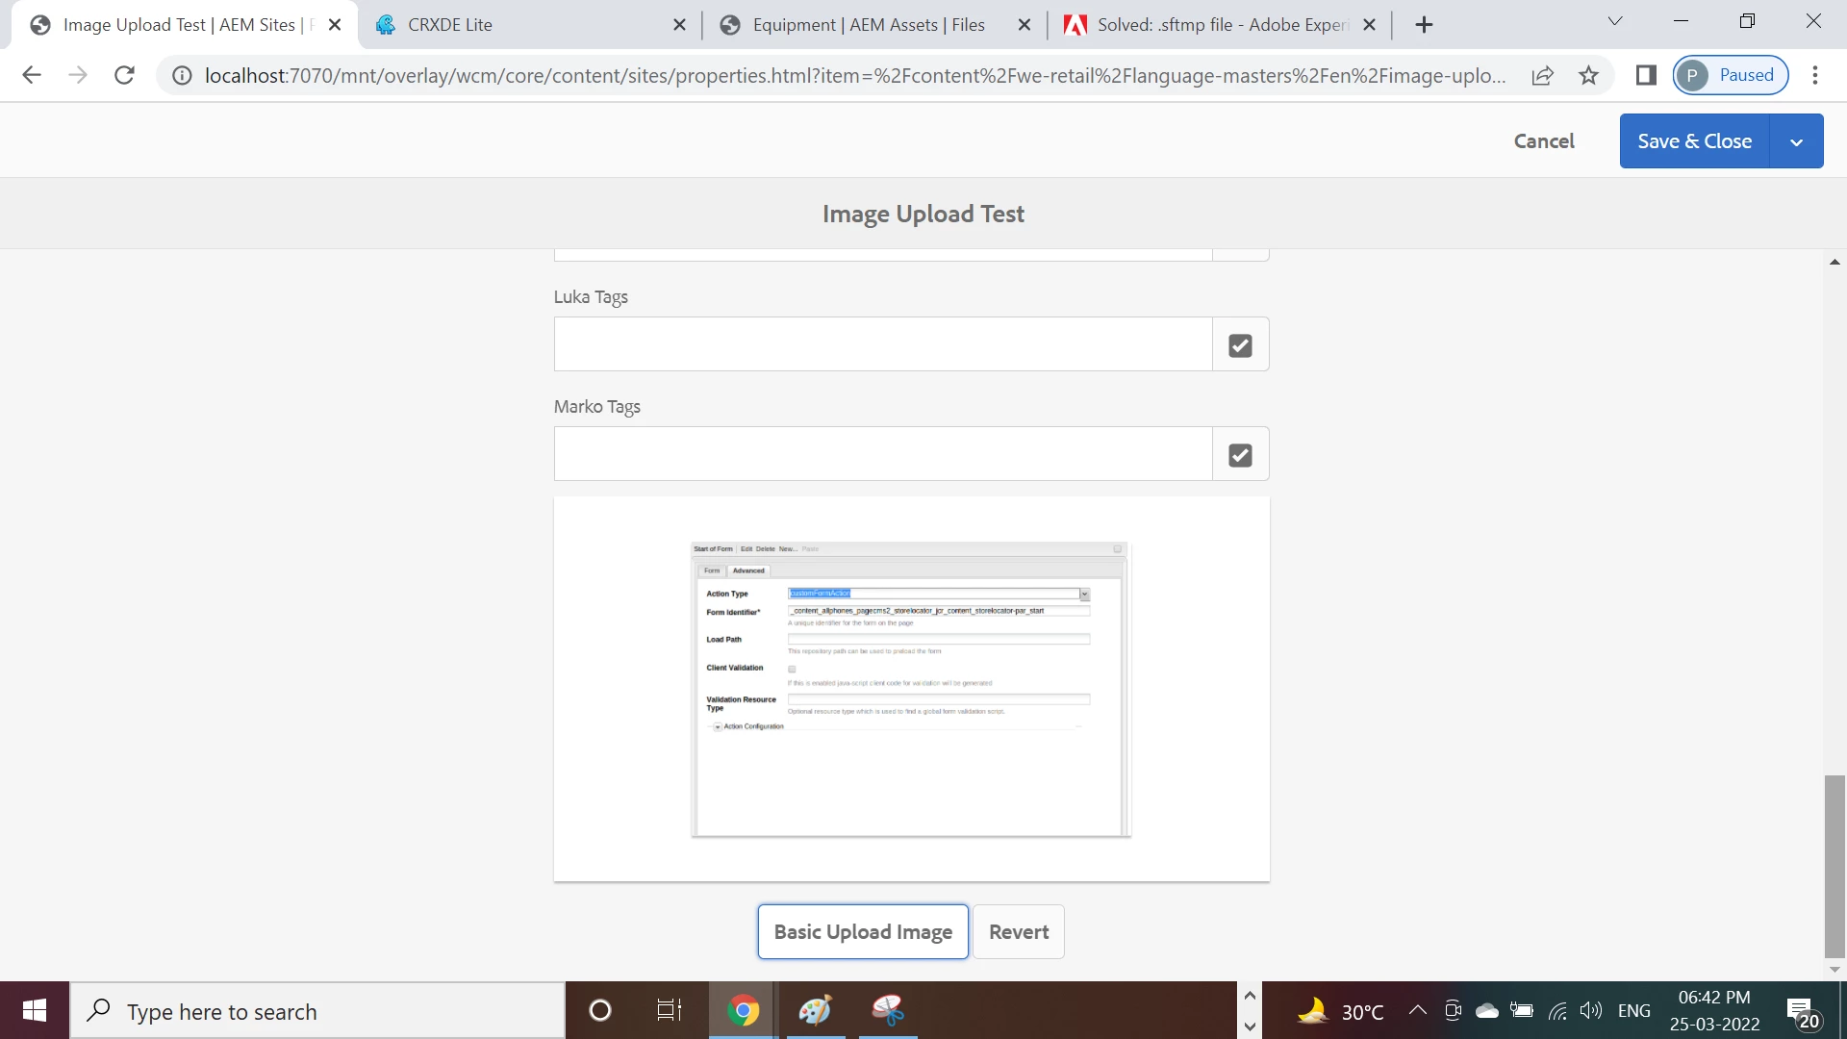Viewport: 1847px width, 1039px height.
Task: Reload the page with the refresh icon
Action: pyautogui.click(x=124, y=75)
